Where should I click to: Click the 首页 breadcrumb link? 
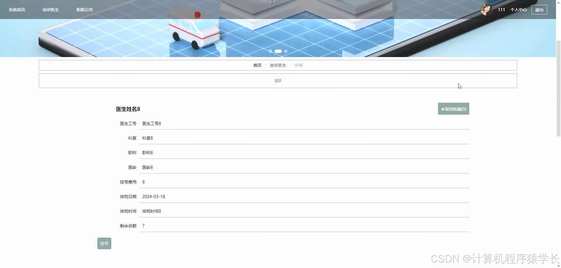(257, 65)
